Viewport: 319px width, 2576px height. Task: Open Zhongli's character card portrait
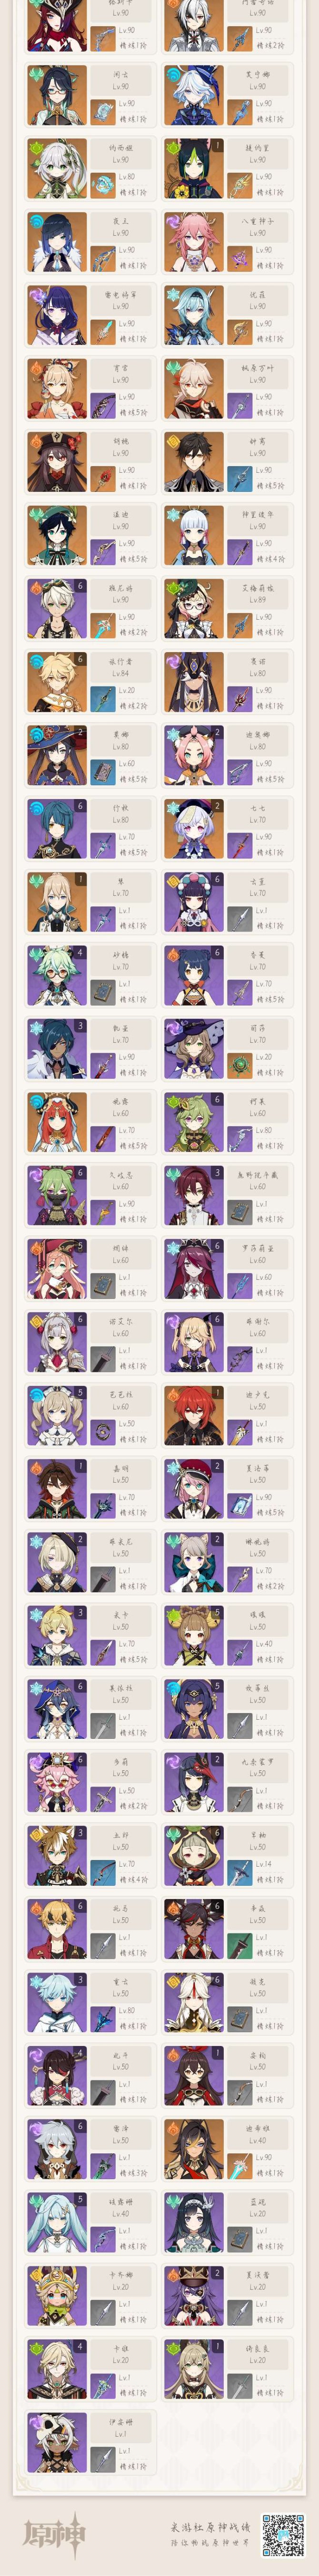pos(193,462)
